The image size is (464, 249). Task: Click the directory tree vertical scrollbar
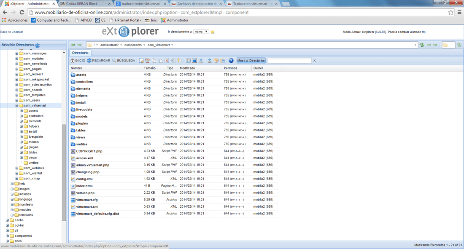[64, 173]
